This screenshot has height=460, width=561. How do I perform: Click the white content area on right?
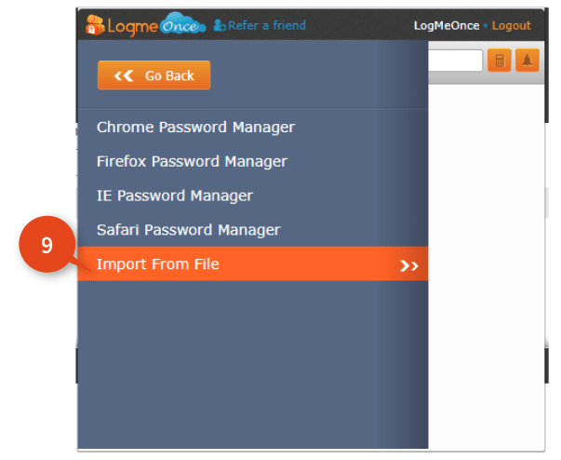click(487, 266)
